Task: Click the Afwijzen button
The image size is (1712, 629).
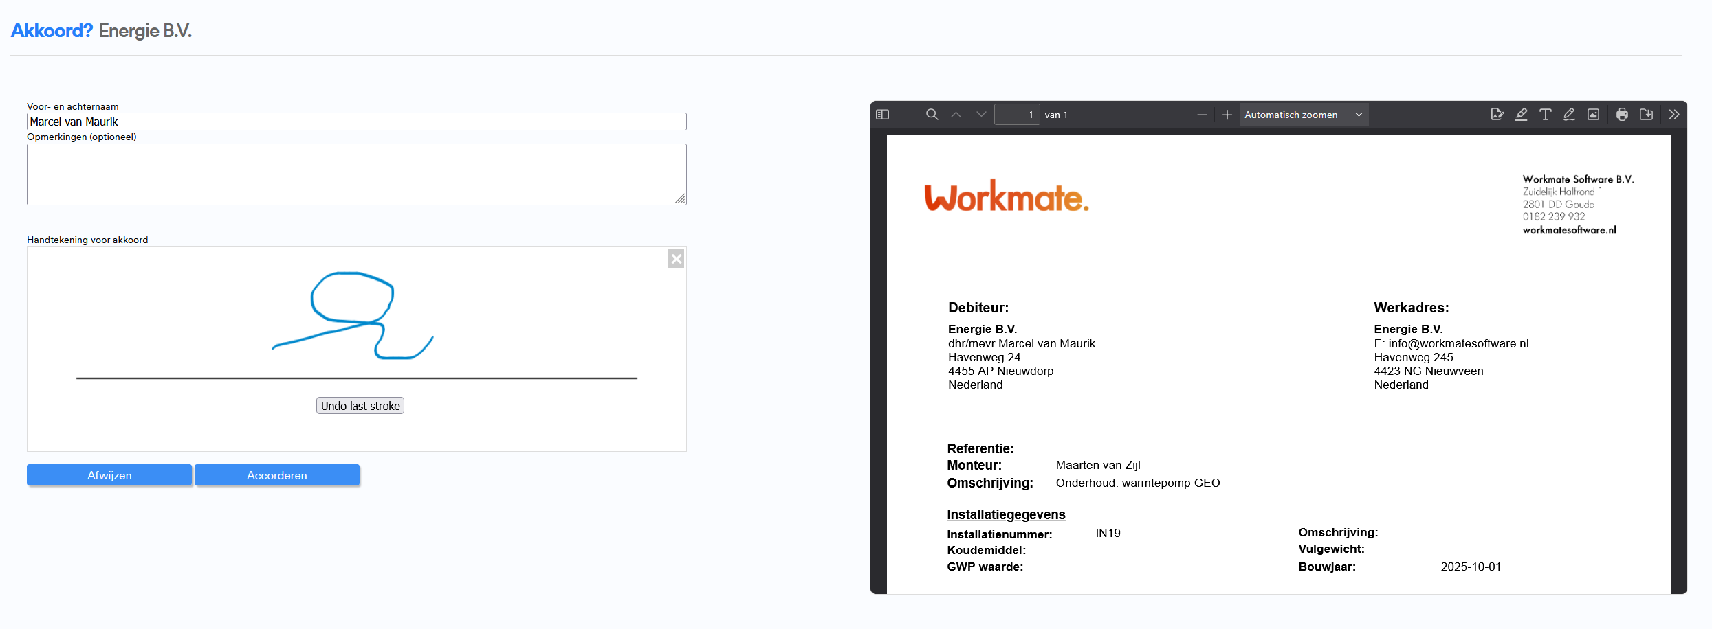Action: tap(109, 475)
